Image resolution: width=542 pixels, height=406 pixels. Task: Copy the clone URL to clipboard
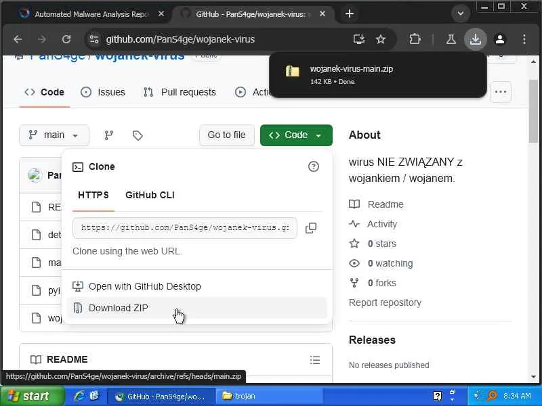click(311, 228)
